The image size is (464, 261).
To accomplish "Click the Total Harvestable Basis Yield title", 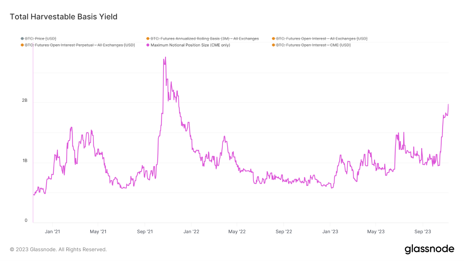I will 64,16.
